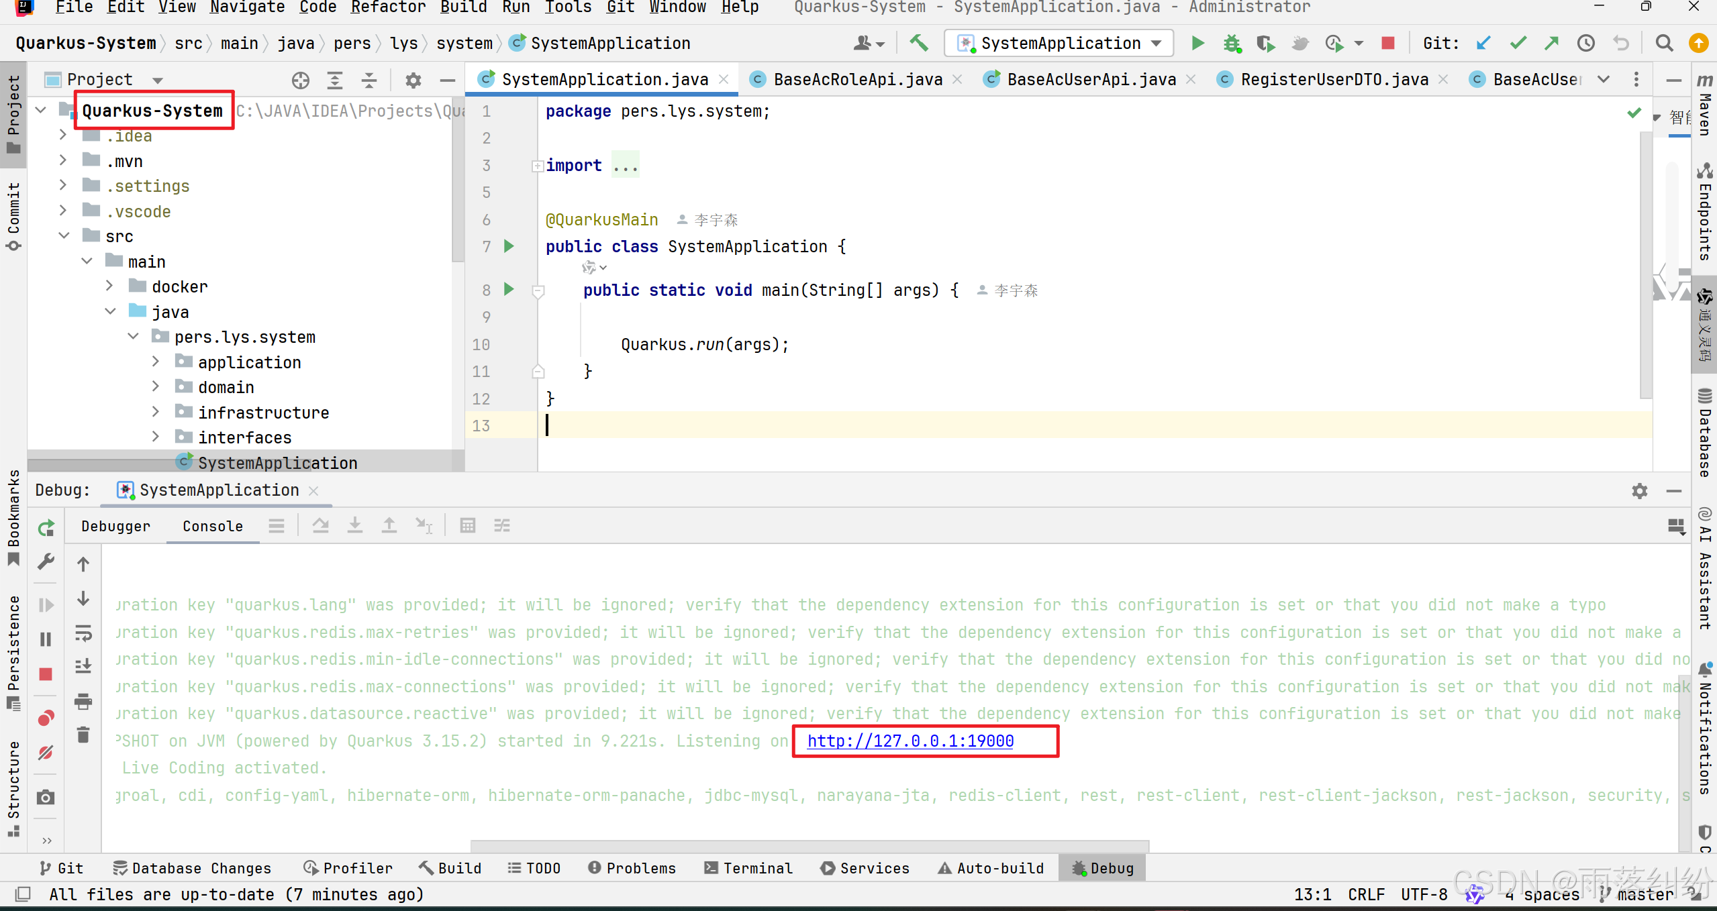This screenshot has width=1717, height=911.
Task: Collapse the src folder in tree
Action: (64, 236)
